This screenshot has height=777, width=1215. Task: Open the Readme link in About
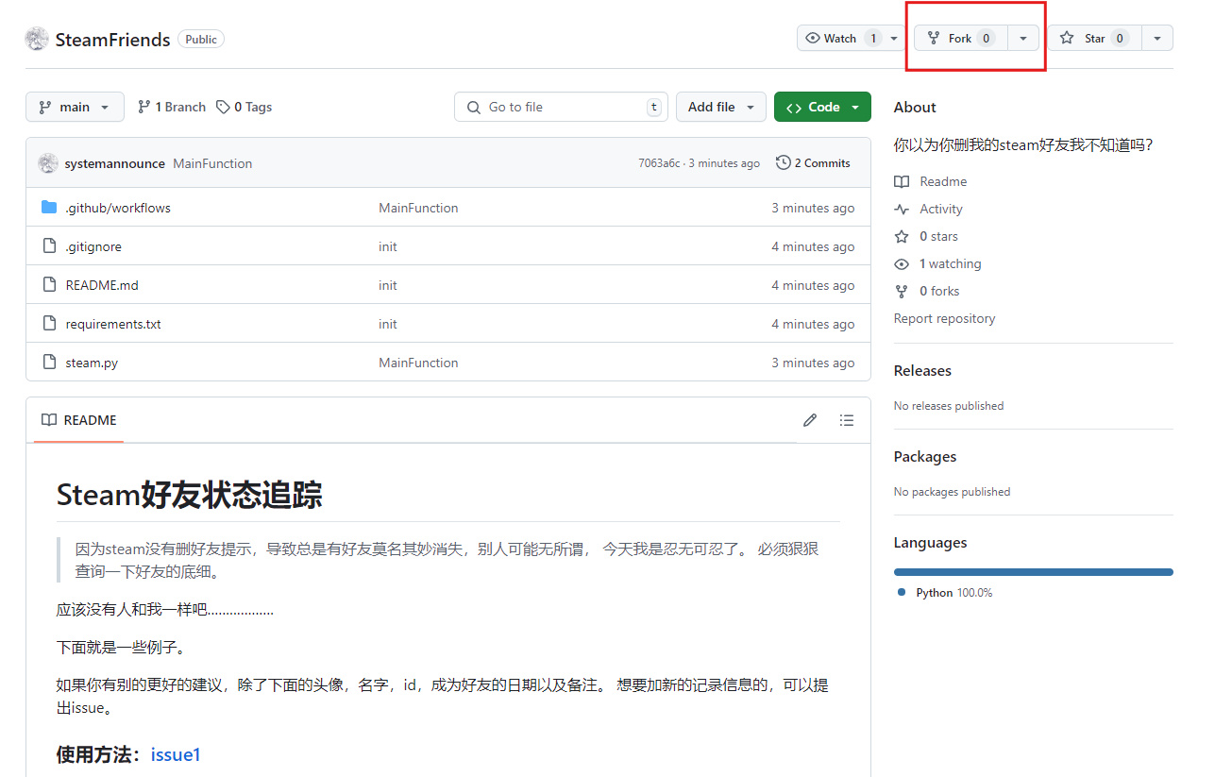pos(931,181)
